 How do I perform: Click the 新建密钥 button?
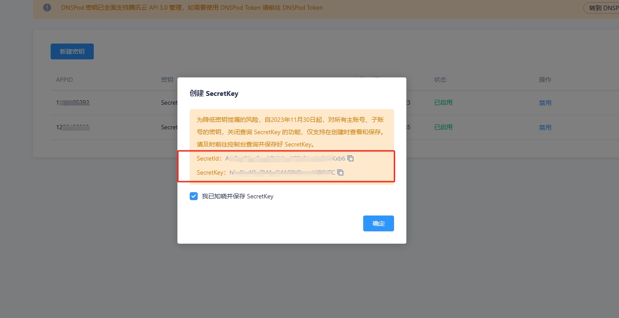[72, 51]
